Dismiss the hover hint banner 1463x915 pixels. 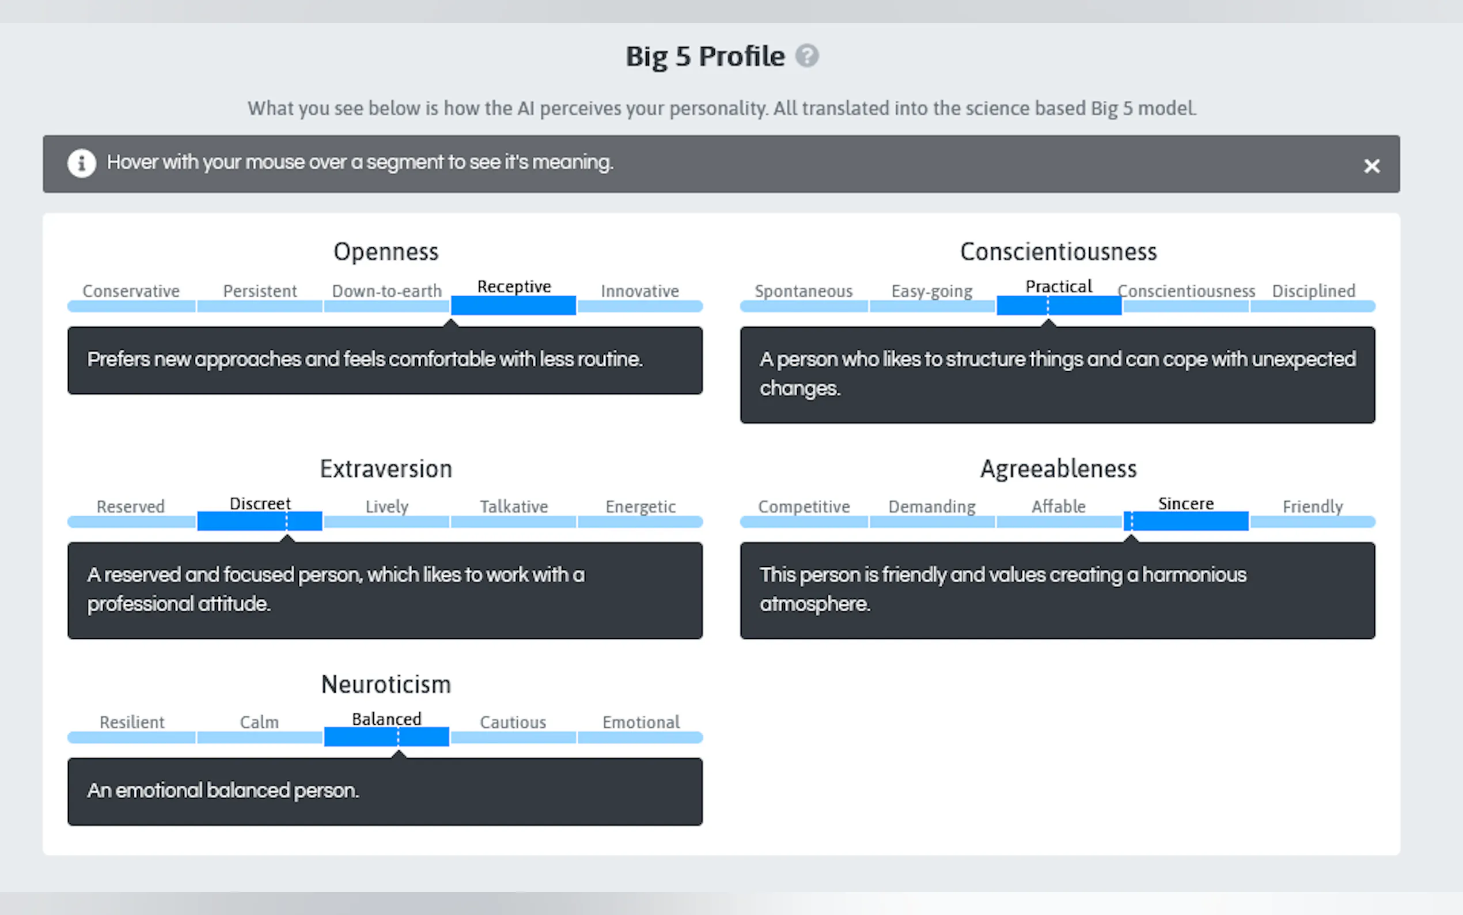[x=1371, y=166]
